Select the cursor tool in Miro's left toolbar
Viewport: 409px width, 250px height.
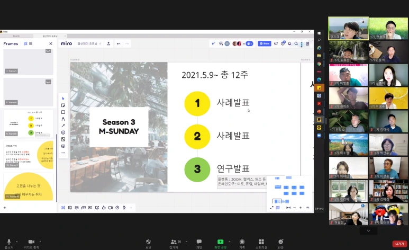[63, 99]
